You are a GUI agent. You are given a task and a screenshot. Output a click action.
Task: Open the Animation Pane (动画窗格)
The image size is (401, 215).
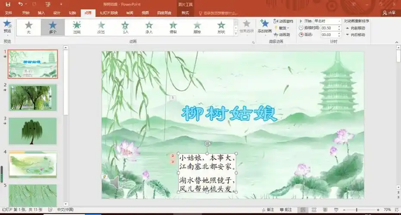click(x=283, y=21)
